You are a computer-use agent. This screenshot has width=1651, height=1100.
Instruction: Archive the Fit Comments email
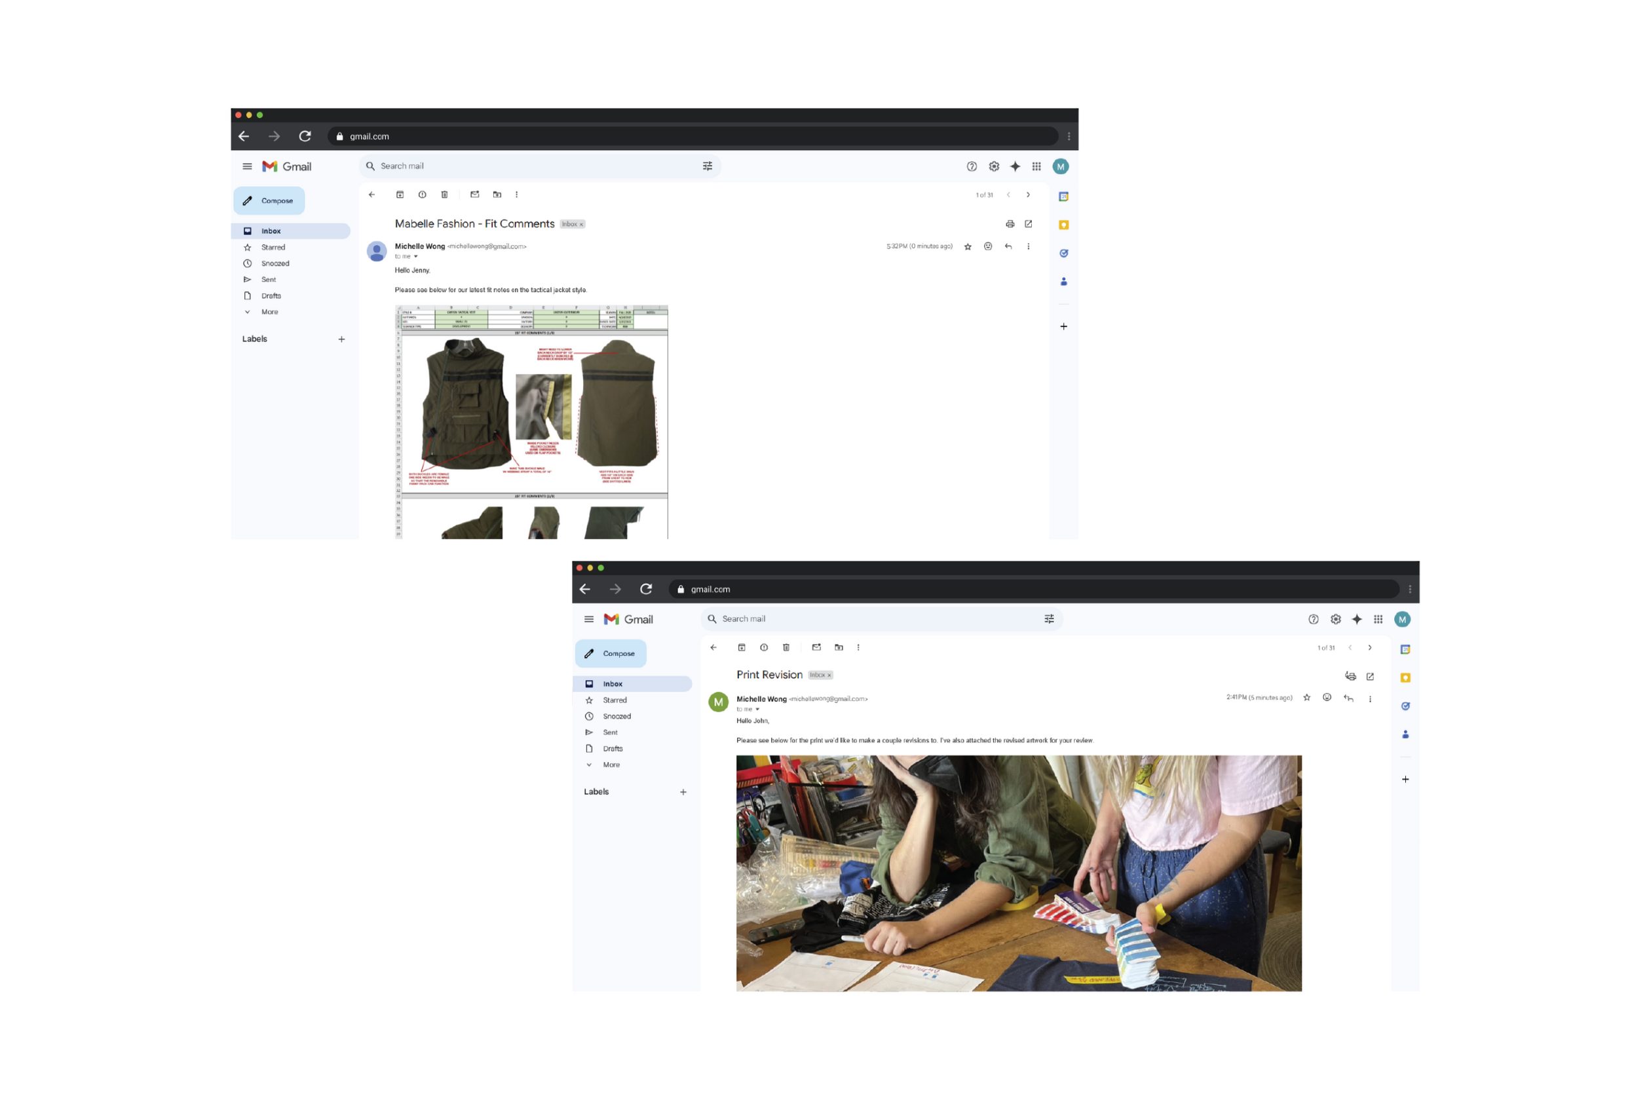coord(400,195)
